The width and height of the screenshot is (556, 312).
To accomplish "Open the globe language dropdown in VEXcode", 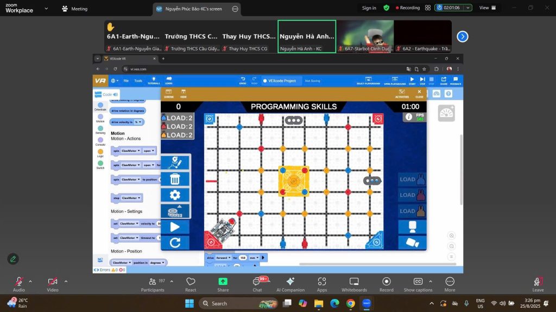I will pyautogui.click(x=115, y=81).
